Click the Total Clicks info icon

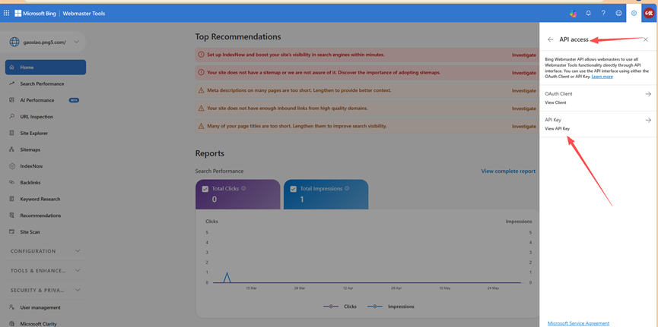pos(244,188)
